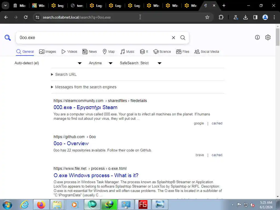The width and height of the screenshot is (280, 210).
Task: Open Chrome Labs flask icon
Action: pos(236,17)
